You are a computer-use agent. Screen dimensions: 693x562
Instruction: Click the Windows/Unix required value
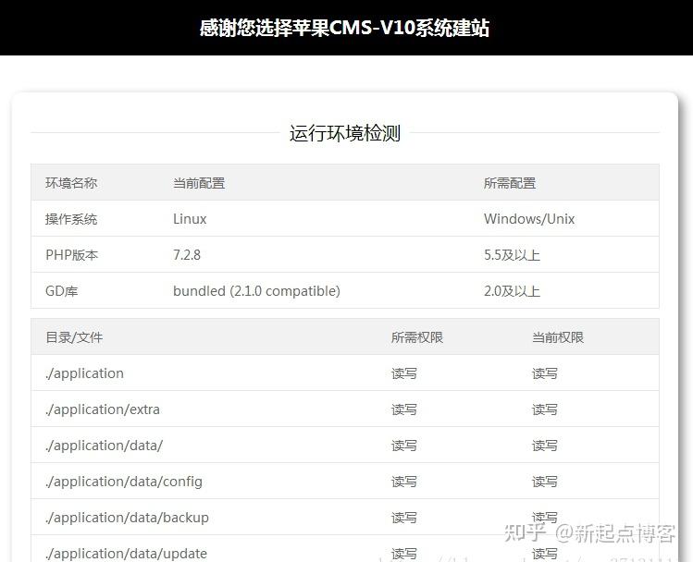[x=529, y=219]
